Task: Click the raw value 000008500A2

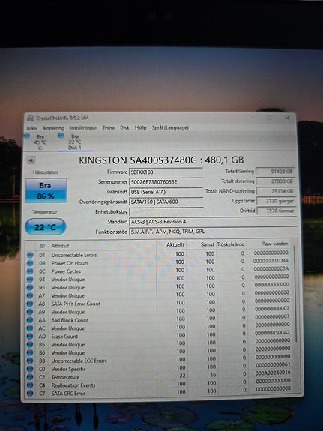Action: click(272, 333)
